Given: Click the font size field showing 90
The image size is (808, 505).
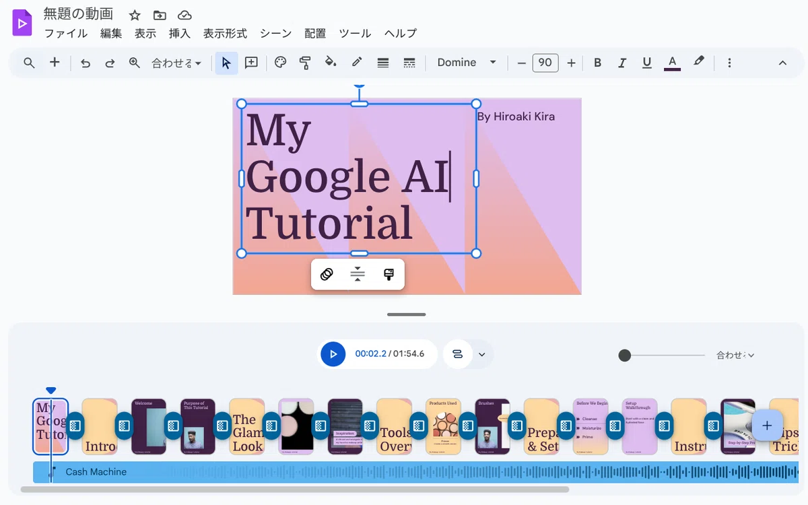Looking at the screenshot, I should [x=545, y=63].
